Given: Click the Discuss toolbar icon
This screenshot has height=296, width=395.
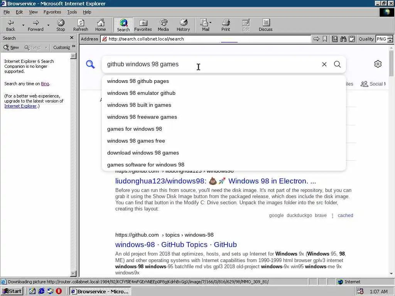Looking at the screenshot, I should tap(266, 25).
